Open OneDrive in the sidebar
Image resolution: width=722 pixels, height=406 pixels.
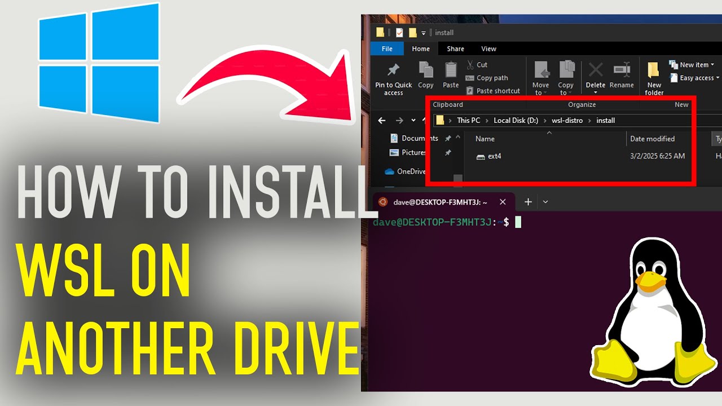click(405, 171)
